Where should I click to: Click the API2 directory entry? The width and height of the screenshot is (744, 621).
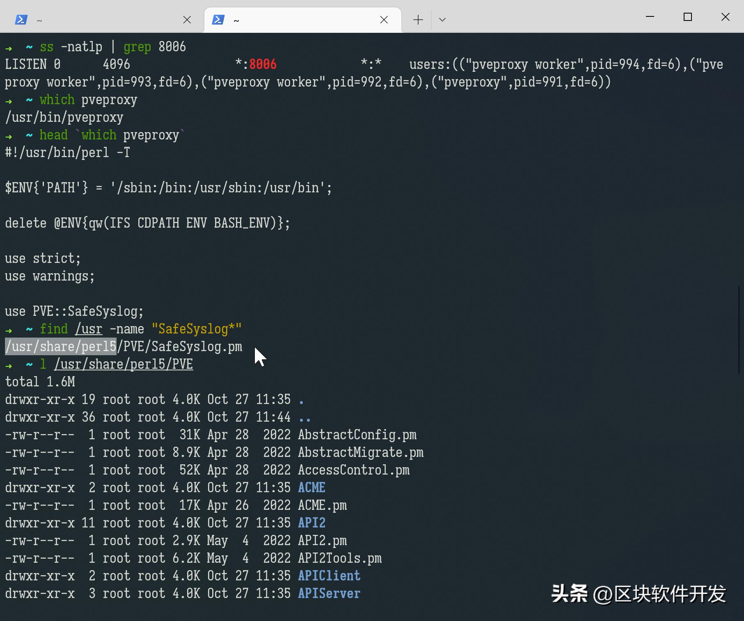pos(311,523)
